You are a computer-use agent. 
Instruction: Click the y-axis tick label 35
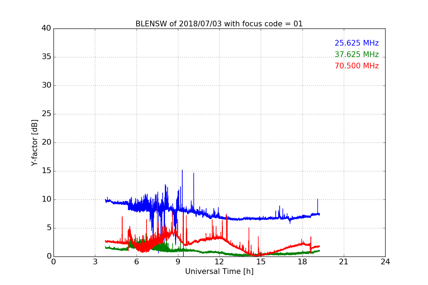(46, 57)
